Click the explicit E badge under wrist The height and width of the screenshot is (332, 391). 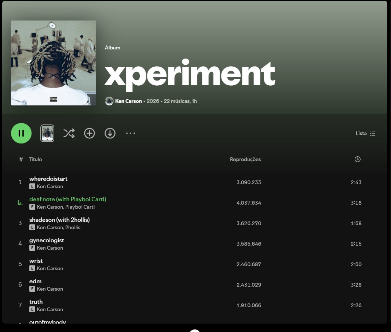point(32,268)
